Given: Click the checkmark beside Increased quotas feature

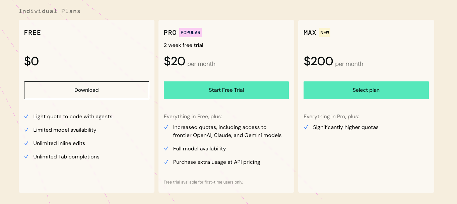Looking at the screenshot, I should (166, 127).
